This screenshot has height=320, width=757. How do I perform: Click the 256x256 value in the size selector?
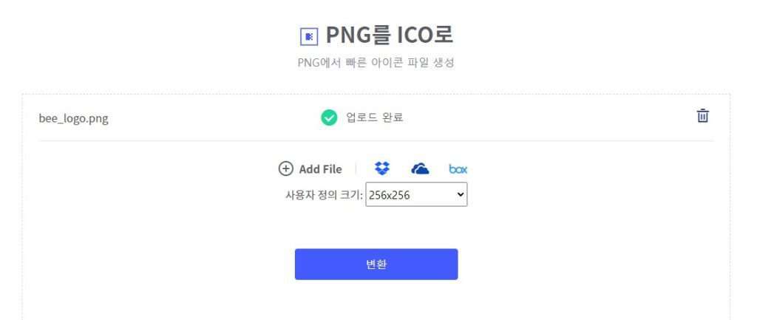pyautogui.click(x=389, y=195)
